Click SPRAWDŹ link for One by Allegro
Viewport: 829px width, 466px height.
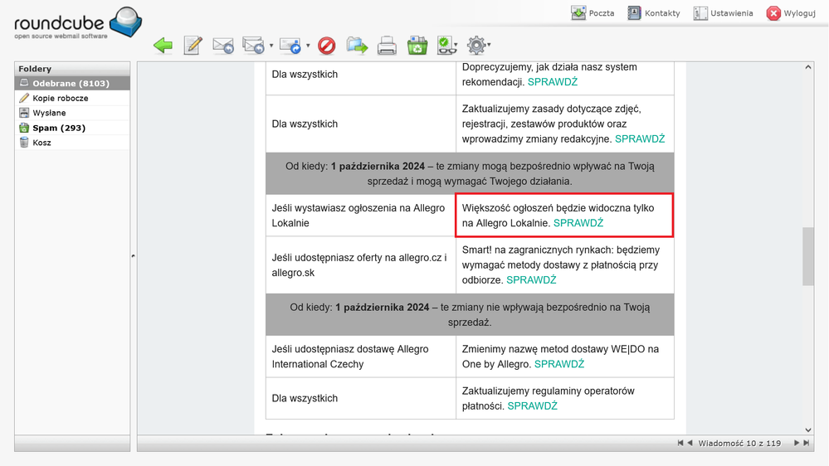pyautogui.click(x=559, y=364)
